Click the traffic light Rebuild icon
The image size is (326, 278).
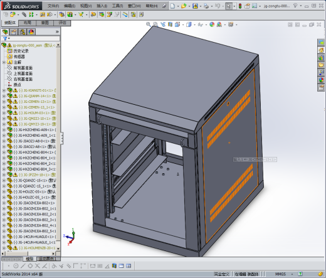point(240,6)
